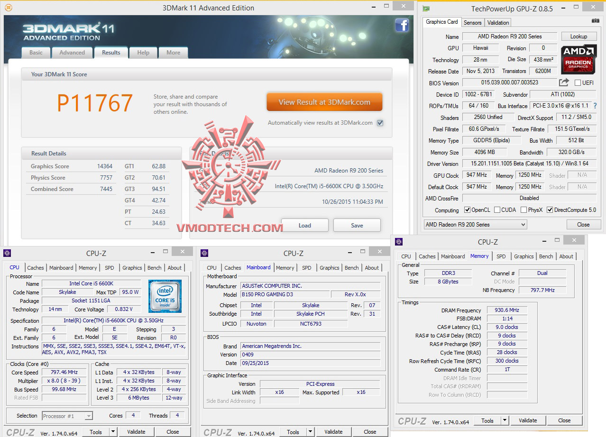Click the GPU name field AMD Radeon R9 200 Series
Viewport: 606px width, 437px height.
(510, 36)
